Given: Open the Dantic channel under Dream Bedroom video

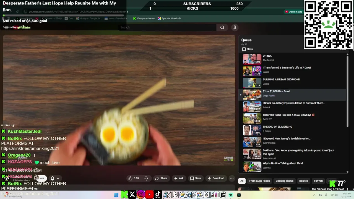Looking at the screenshot, I should click(x=266, y=84).
